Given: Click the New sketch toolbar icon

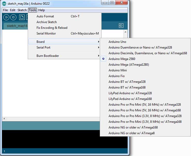Looking at the screenshot, I should point(22,17).
